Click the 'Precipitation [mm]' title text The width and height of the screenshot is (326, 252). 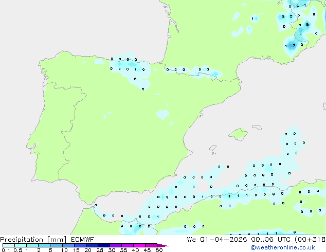coord(33,240)
